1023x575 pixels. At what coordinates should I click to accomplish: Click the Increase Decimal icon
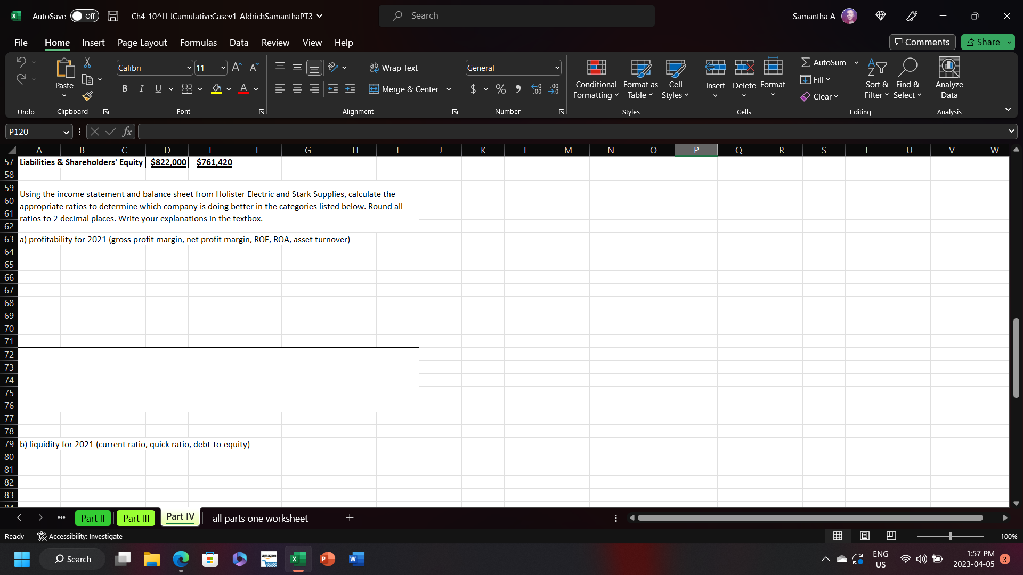[536, 89]
